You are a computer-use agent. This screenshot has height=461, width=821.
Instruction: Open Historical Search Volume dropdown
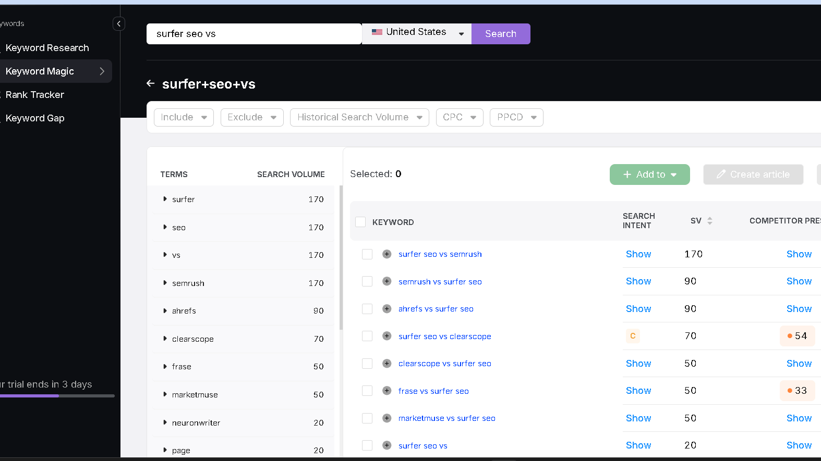[x=359, y=117]
